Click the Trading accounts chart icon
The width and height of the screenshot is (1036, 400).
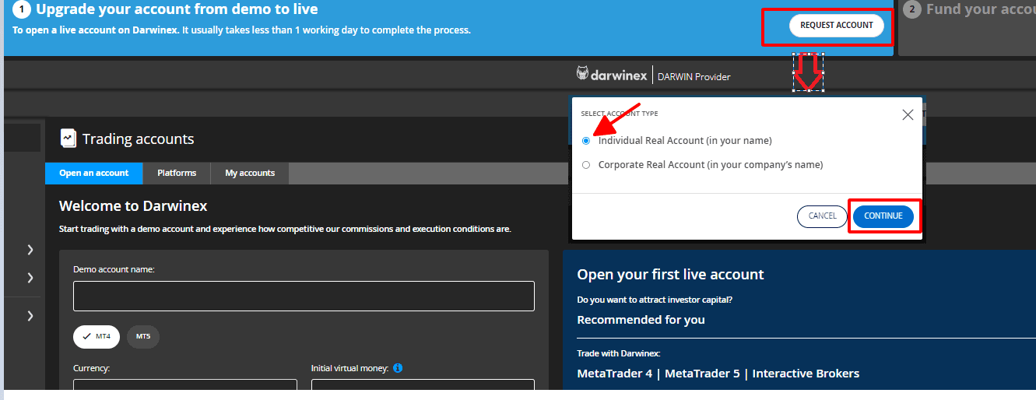[x=68, y=138]
